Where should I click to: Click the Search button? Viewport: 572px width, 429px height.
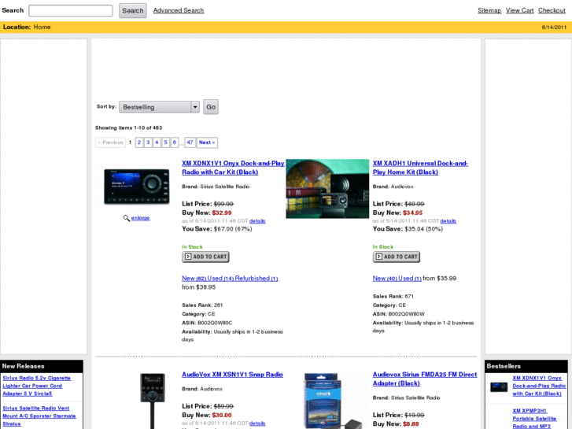pyautogui.click(x=133, y=10)
